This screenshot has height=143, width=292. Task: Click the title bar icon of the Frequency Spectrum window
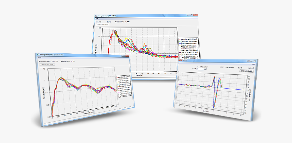click(38, 54)
